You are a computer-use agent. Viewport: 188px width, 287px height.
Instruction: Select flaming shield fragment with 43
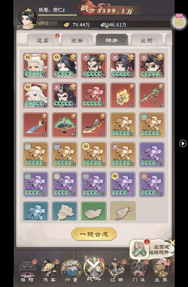123,95
